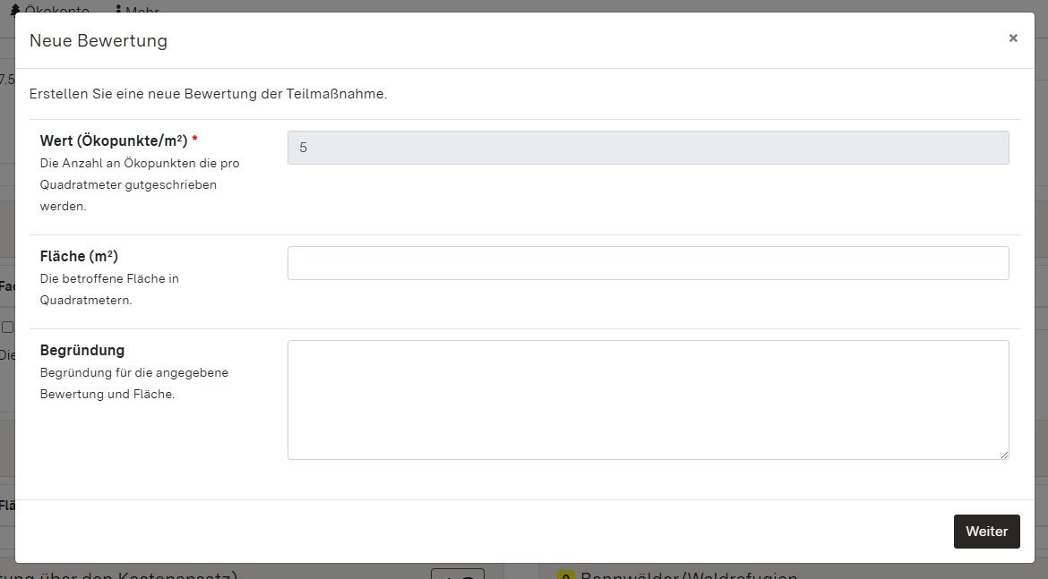The width and height of the screenshot is (1048, 579).
Task: Click the Wert (Ökopunkte/m²) label
Action: tap(113, 140)
